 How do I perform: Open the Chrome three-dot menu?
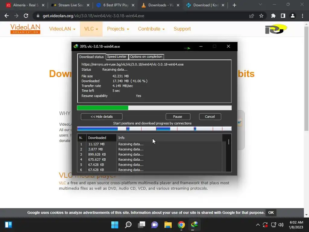tap(302, 16)
